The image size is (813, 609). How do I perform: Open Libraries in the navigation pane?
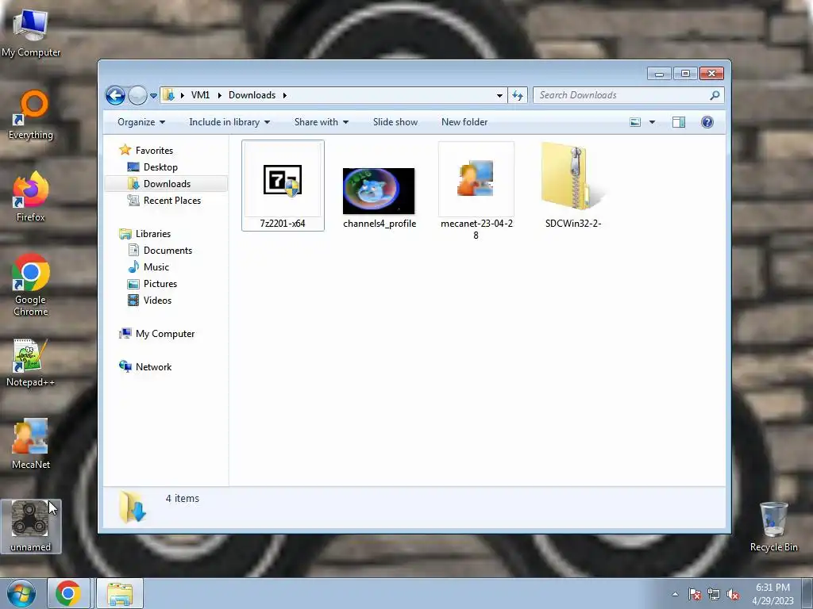click(x=152, y=234)
